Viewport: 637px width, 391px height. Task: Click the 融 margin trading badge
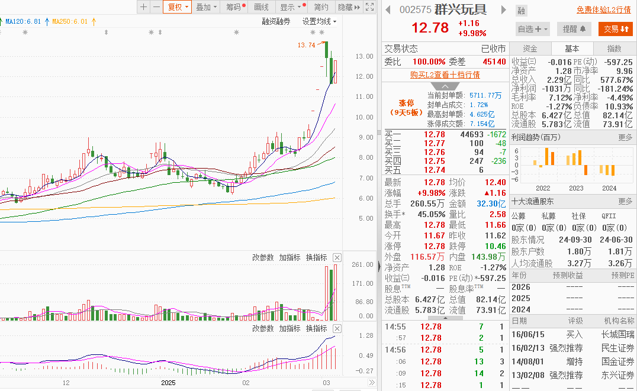[521, 11]
